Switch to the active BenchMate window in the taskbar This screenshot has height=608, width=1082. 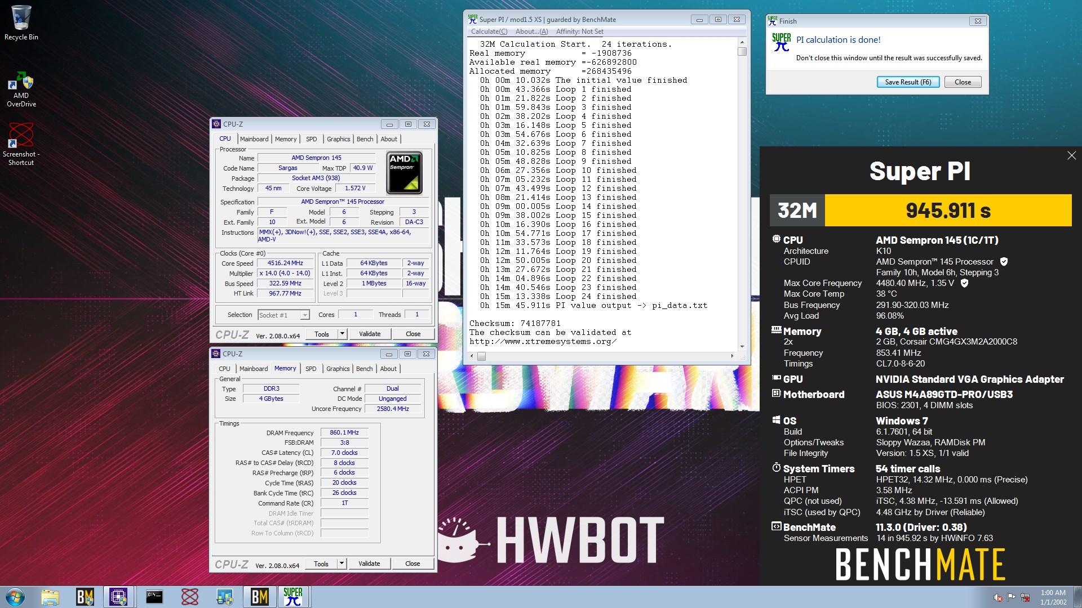coord(259,597)
